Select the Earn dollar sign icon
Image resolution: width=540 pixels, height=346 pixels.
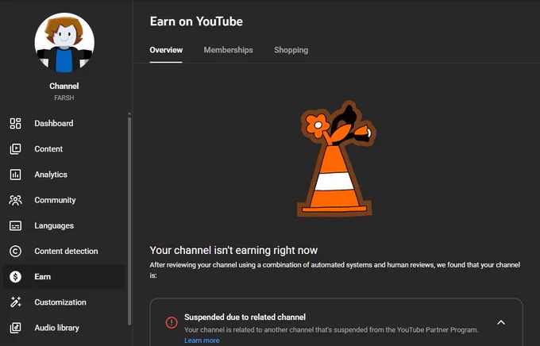point(15,277)
